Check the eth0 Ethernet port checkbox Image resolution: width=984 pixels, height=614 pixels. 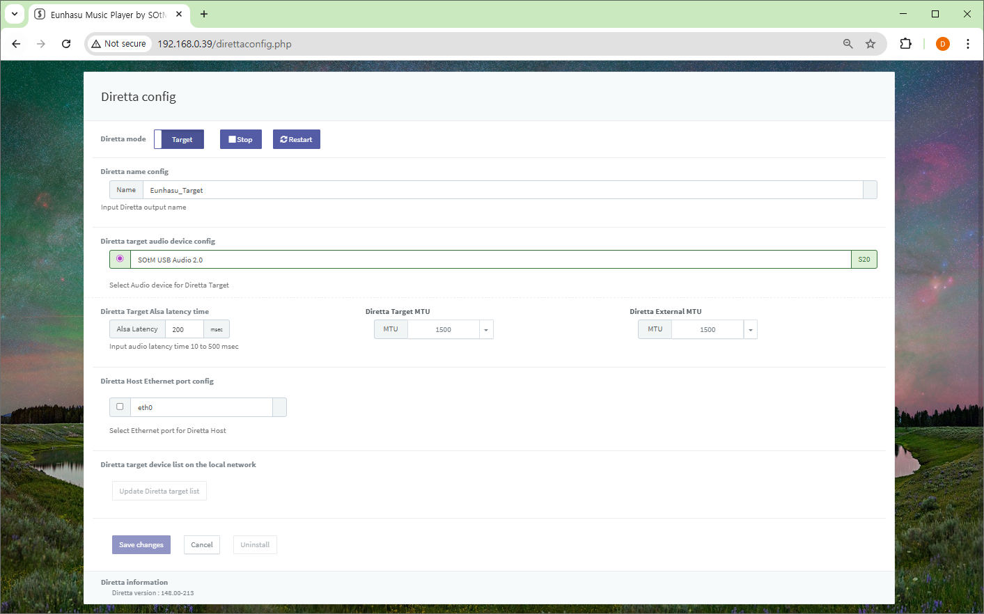pos(120,407)
